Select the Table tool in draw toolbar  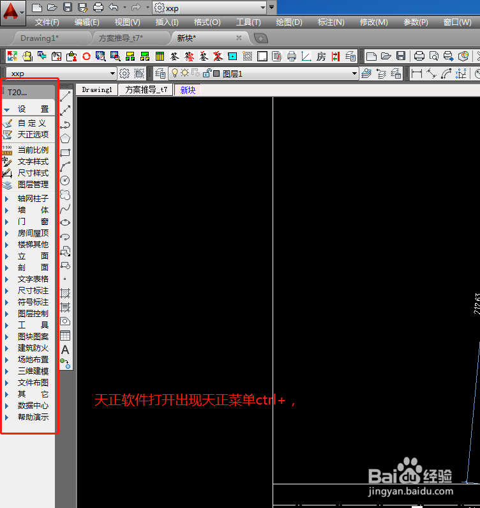[65, 335]
